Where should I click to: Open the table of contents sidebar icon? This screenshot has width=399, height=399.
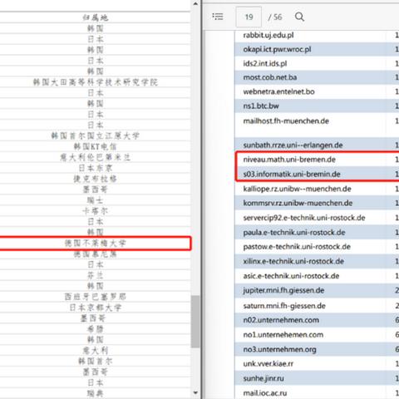click(218, 17)
